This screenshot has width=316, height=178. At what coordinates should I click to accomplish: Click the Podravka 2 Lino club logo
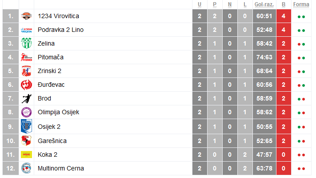pos(27,30)
